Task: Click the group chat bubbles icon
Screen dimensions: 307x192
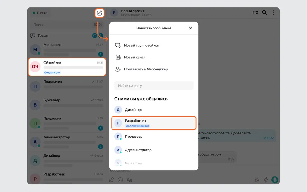Action: (x=118, y=46)
